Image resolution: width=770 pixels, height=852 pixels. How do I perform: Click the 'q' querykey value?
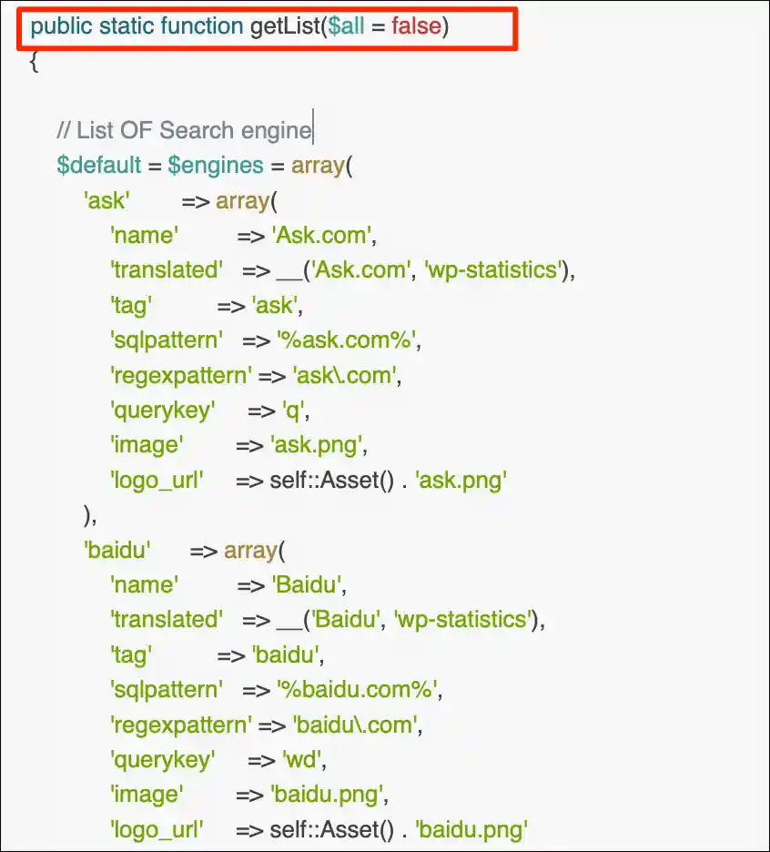pos(293,411)
